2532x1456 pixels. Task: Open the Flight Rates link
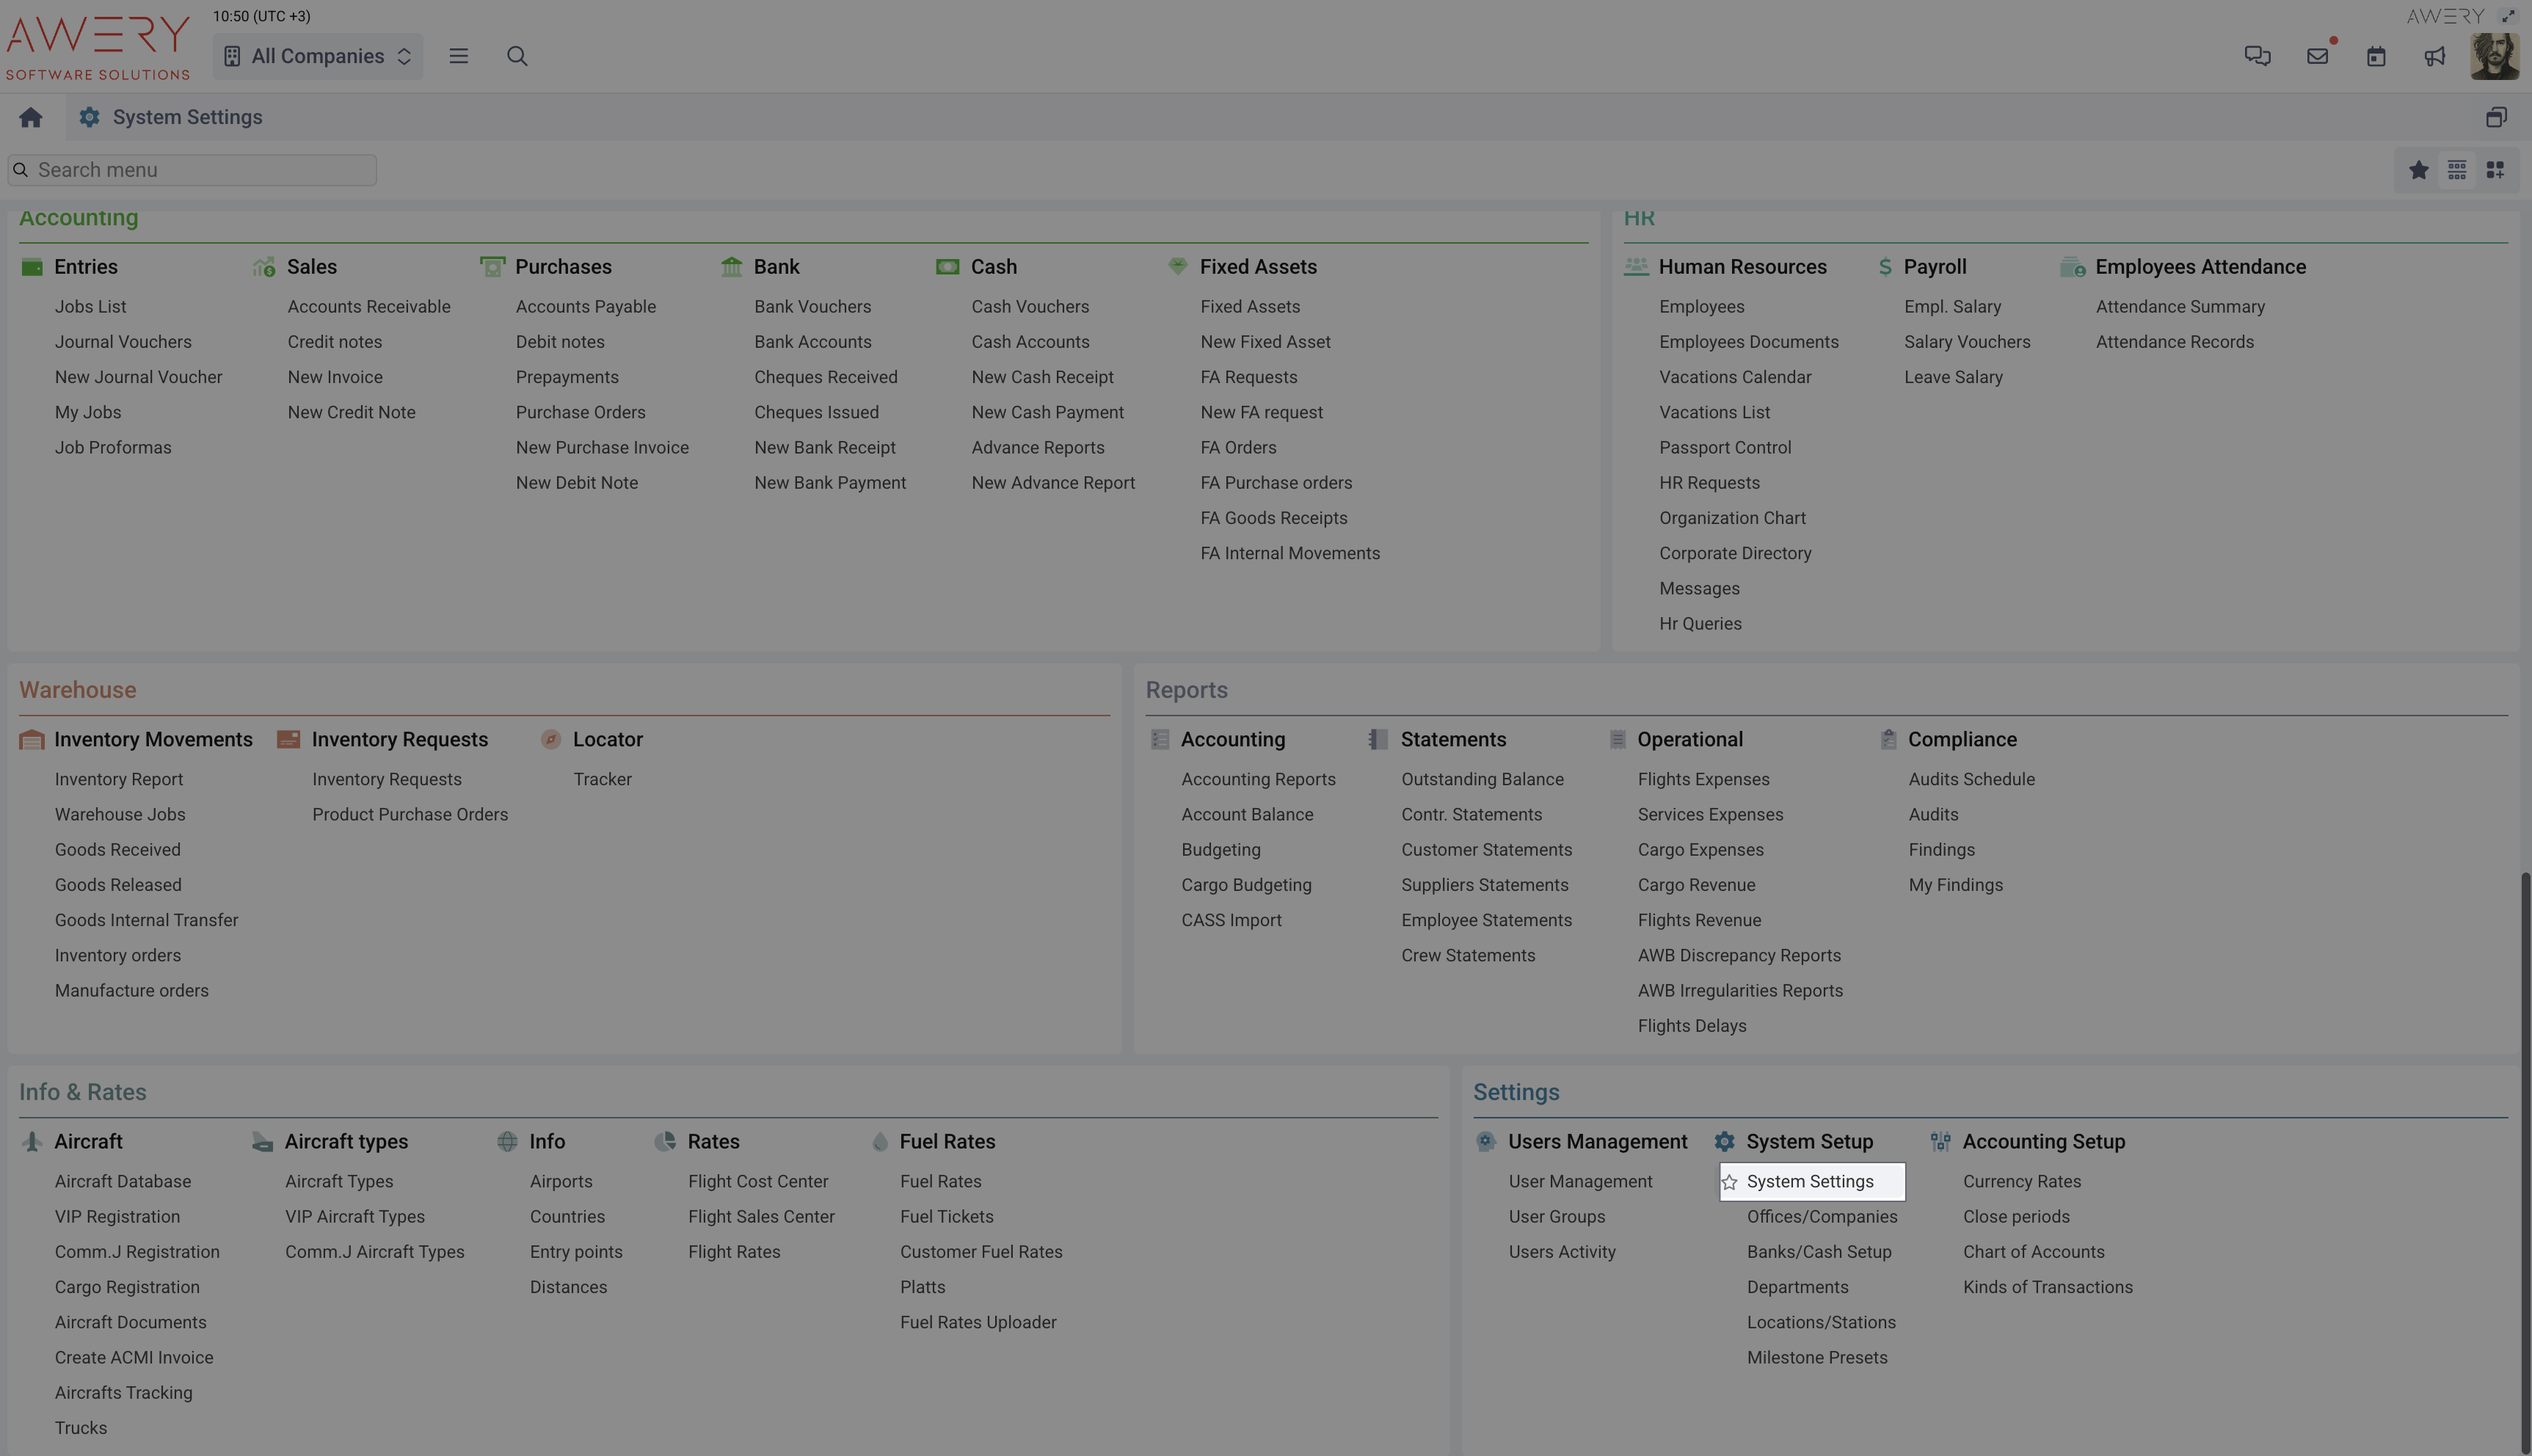pyautogui.click(x=733, y=1252)
